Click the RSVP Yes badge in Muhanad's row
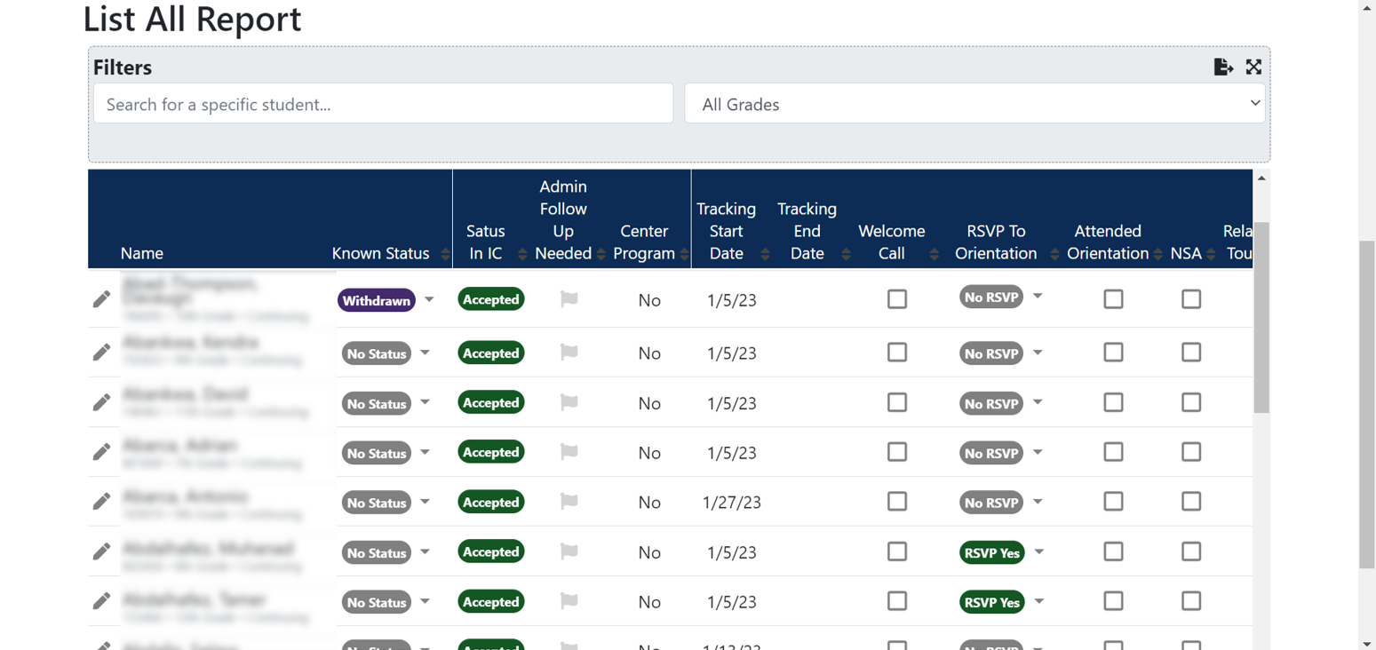 coord(992,552)
